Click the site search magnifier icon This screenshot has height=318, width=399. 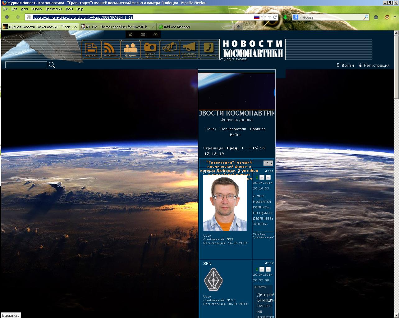pos(52,65)
